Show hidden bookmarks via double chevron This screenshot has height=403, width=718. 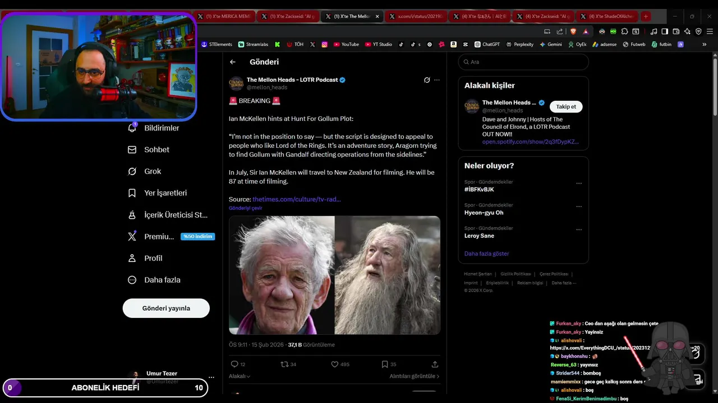[705, 44]
